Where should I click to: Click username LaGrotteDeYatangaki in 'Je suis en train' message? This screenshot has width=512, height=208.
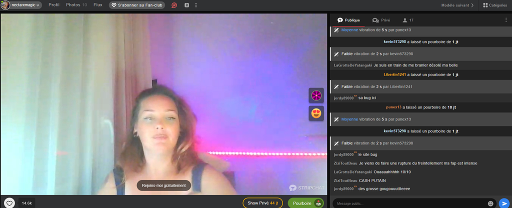(x=352, y=65)
